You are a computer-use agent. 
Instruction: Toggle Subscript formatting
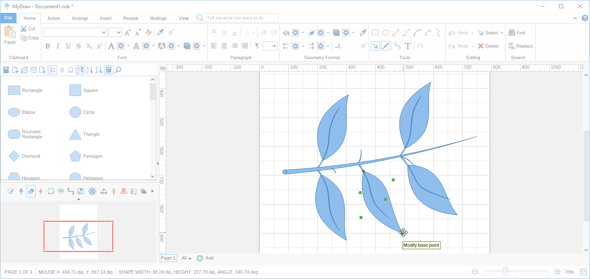(89, 46)
